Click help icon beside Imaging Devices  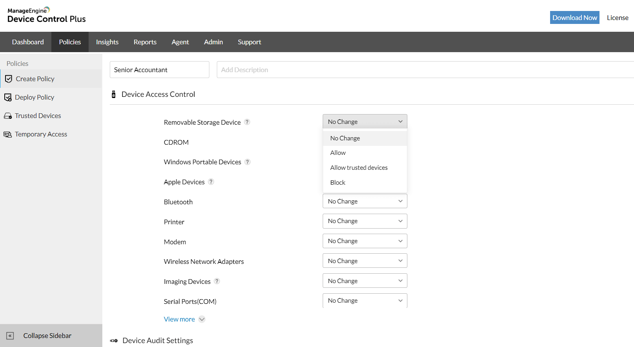coord(217,281)
